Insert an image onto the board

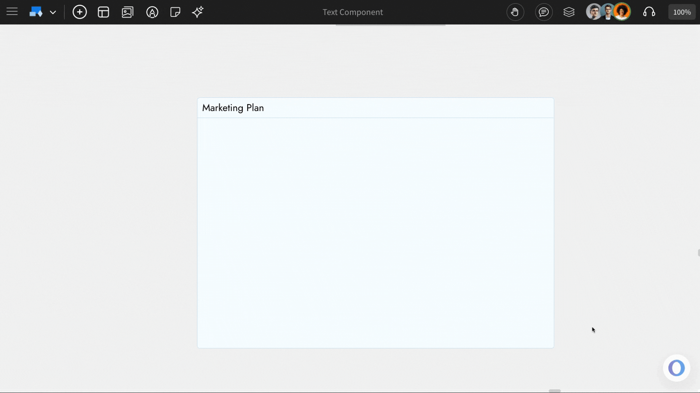pyautogui.click(x=128, y=12)
